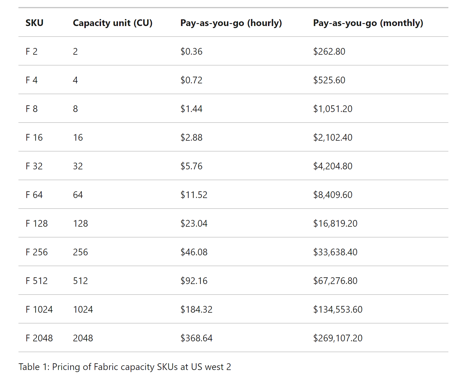Select the $134,553.60 monthly price

337,309
